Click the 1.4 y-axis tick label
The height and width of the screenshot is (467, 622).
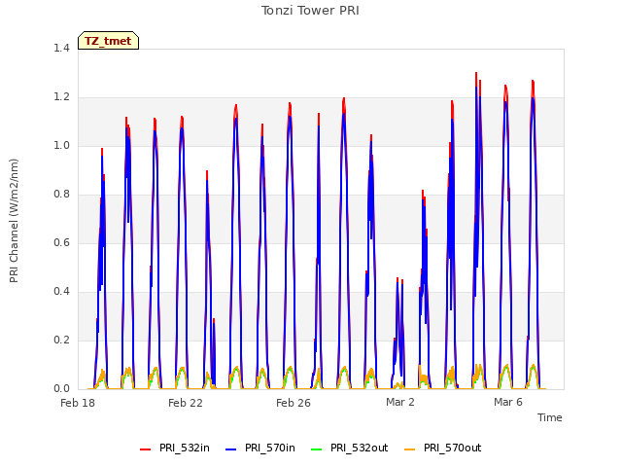(61, 49)
